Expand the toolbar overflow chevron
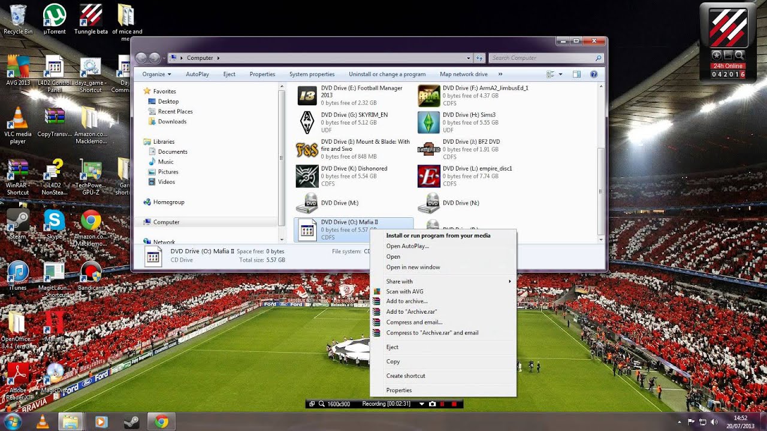This screenshot has height=431, width=767. pos(500,74)
